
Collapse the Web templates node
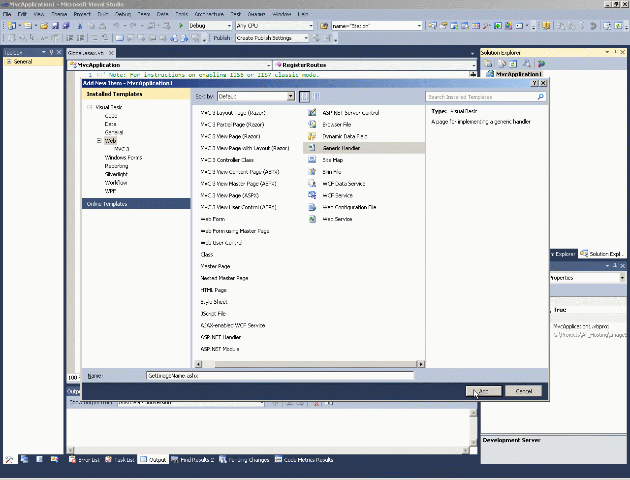pyautogui.click(x=99, y=141)
